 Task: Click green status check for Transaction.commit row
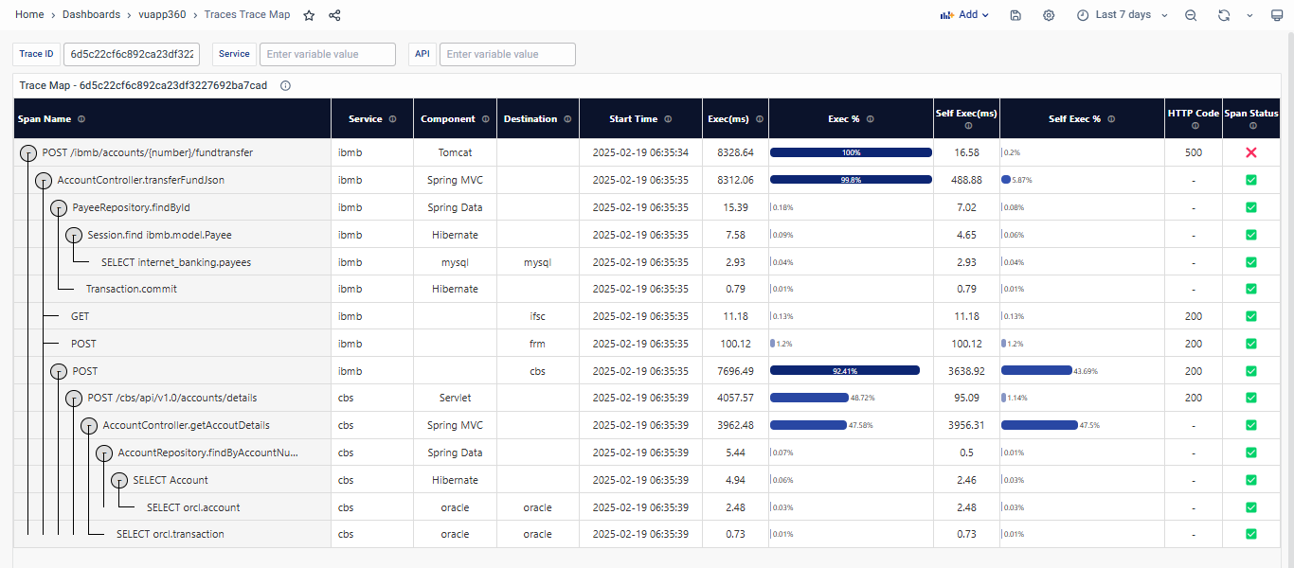click(x=1250, y=289)
